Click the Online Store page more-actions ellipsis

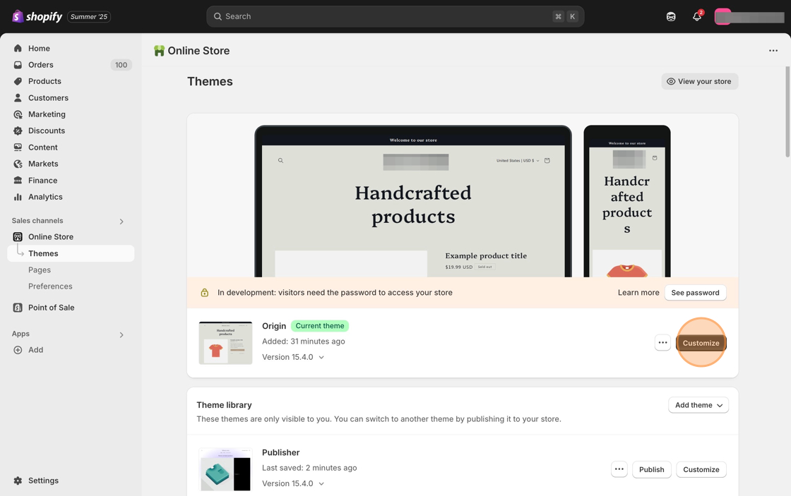(773, 51)
